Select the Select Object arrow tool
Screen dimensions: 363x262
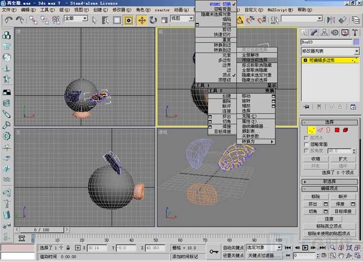[x=94, y=20]
